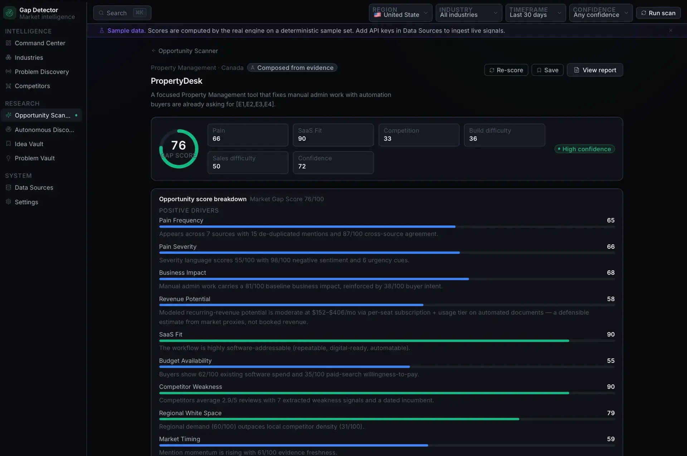Click the 76 Gap Score ring
The height and width of the screenshot is (456, 687).
pyautogui.click(x=179, y=149)
